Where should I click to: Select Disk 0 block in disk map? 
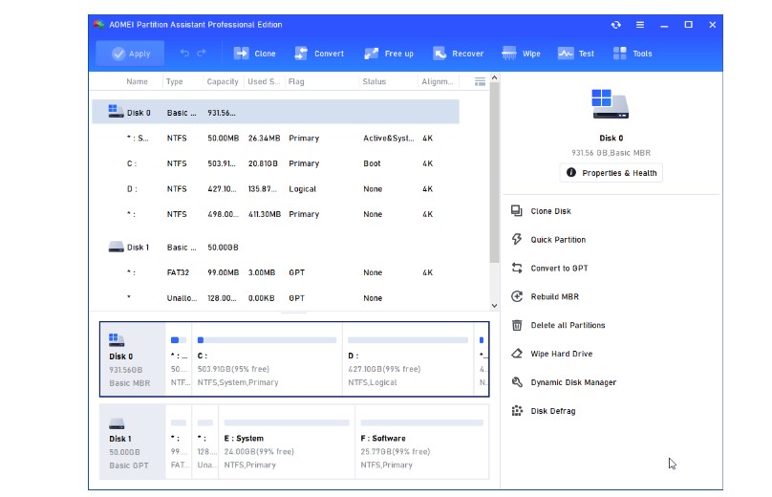(133, 359)
